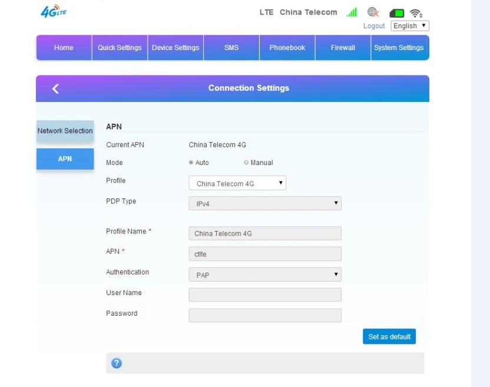This screenshot has width=490, height=387.
Task: Check the green signal strength bars icon
Action: coord(352,12)
